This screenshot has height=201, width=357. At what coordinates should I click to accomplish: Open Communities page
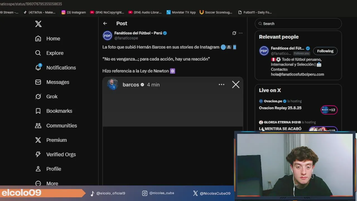coord(62,126)
